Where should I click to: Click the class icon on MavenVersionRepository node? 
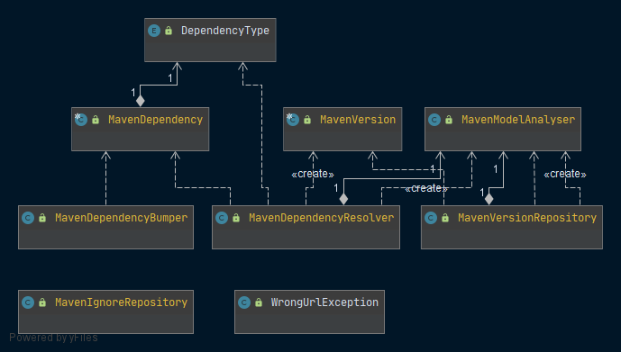[x=431, y=218]
